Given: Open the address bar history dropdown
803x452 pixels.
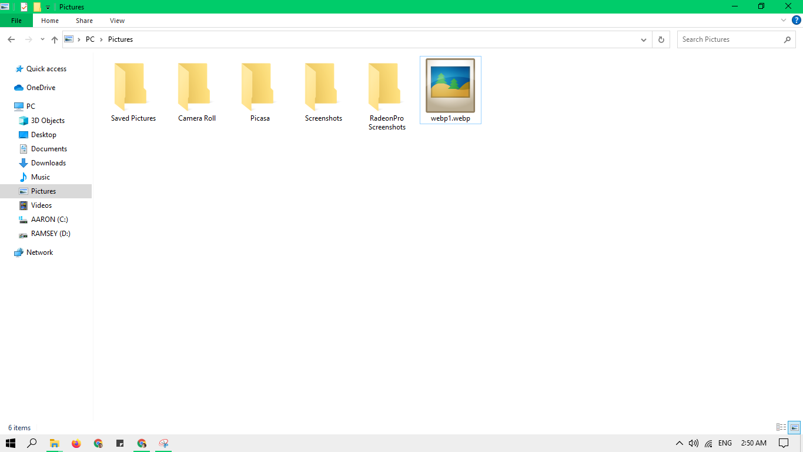Looking at the screenshot, I should [643, 39].
